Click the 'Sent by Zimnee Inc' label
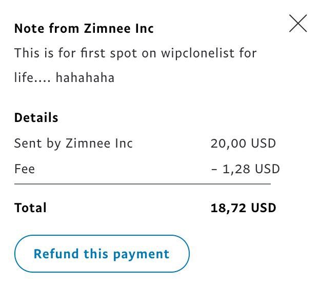This screenshot has height=287, width=320. (x=73, y=143)
